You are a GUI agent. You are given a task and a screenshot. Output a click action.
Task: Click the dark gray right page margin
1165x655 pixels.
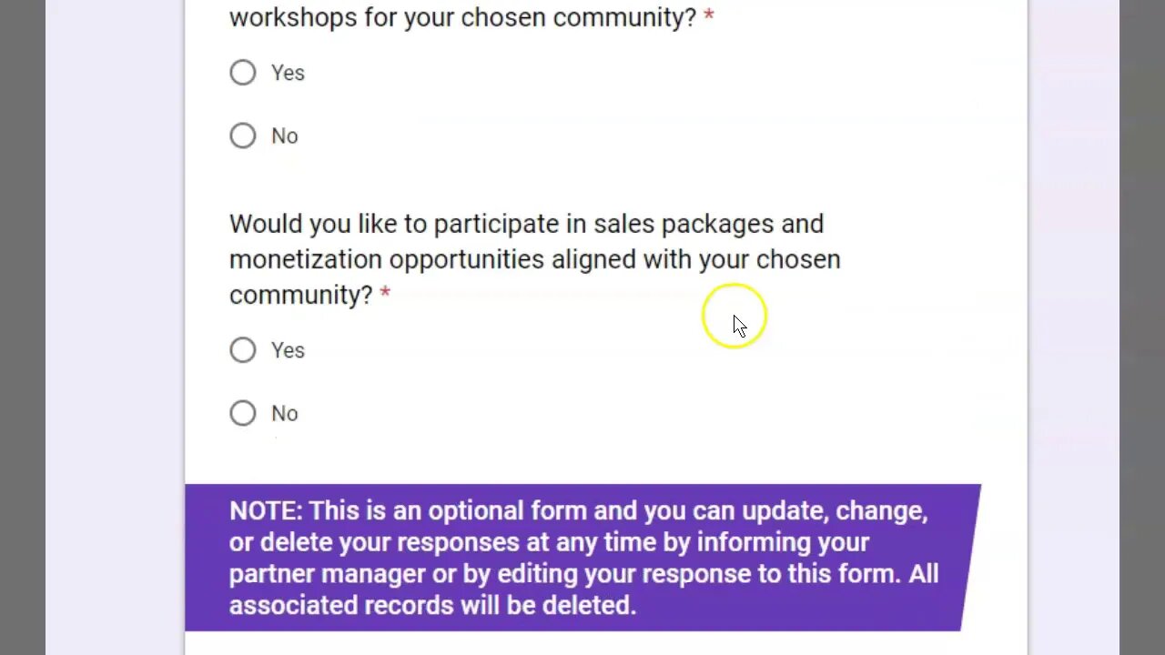(x=1142, y=327)
